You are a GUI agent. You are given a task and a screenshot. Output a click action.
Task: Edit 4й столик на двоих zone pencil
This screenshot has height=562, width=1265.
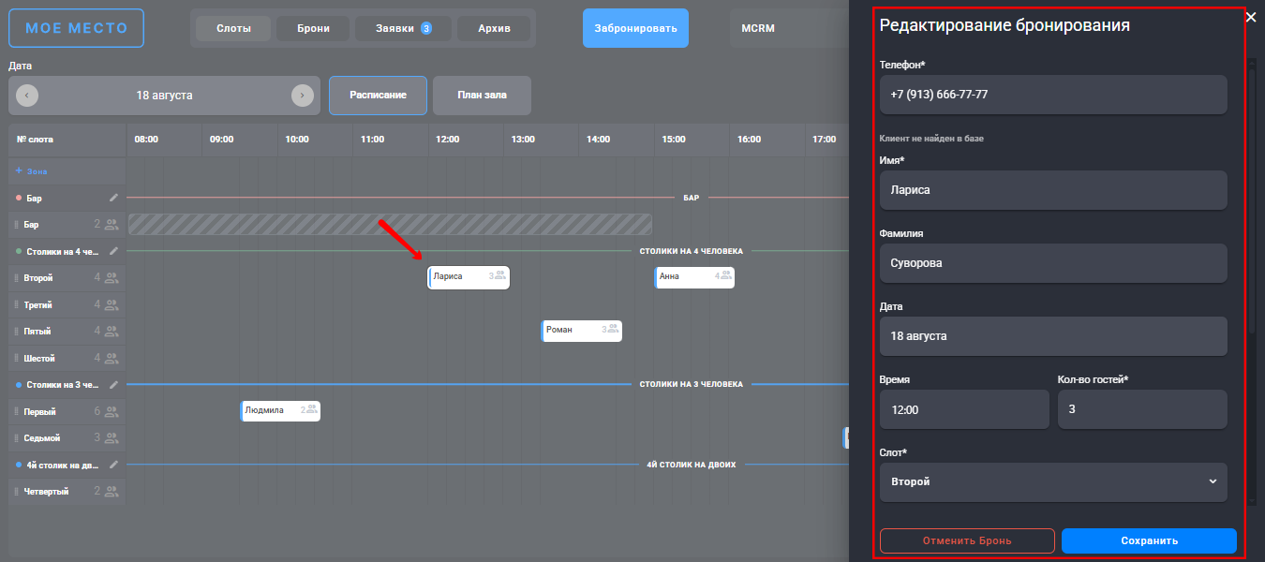pyautogui.click(x=113, y=465)
